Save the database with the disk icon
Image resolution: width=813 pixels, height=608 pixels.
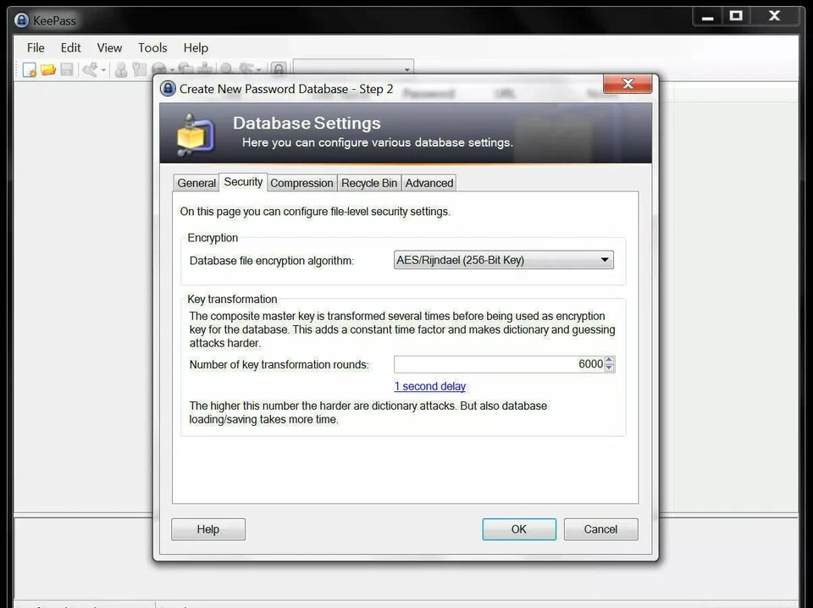[66, 69]
